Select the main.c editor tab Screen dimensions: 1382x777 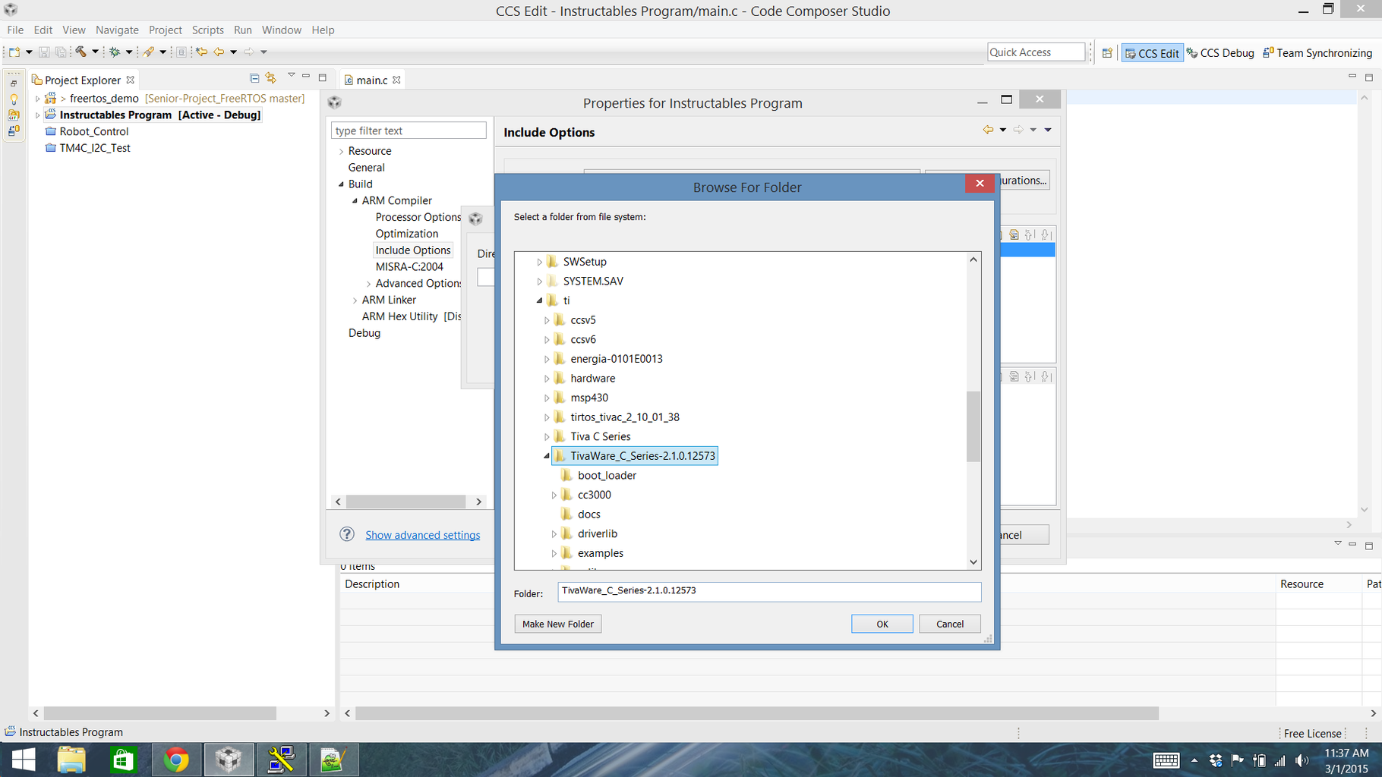(x=371, y=79)
